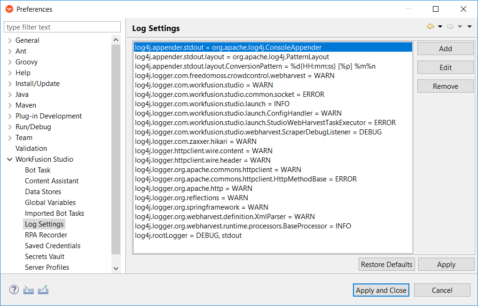
Task: Select the launch.ConfigHandler = WARN entry
Action: click(273, 113)
